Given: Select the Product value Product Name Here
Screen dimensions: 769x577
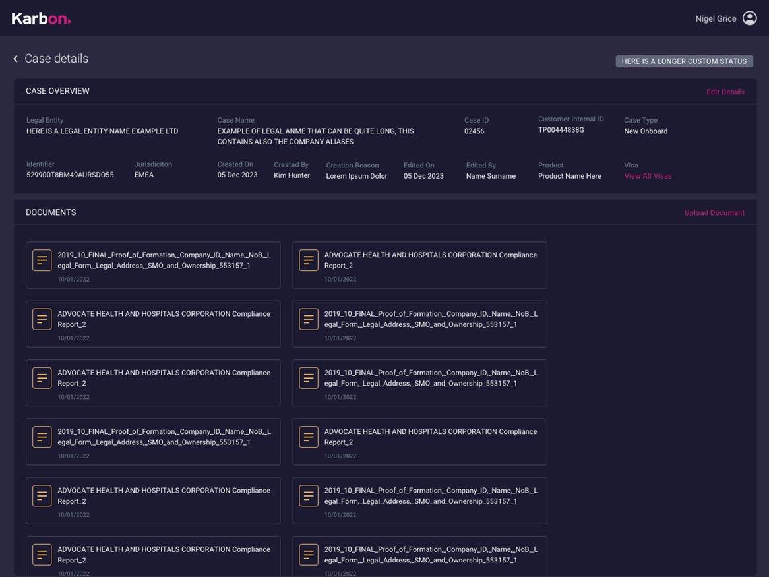Looking at the screenshot, I should coord(569,176).
